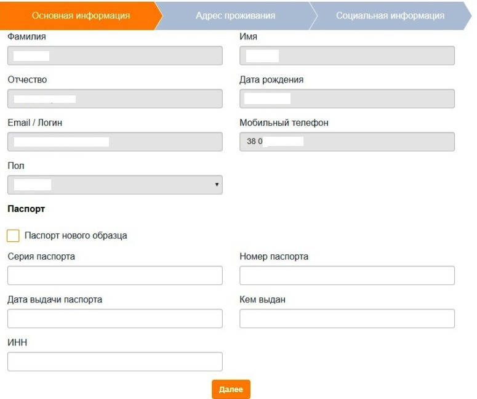477x399 pixels.
Task: Focus the ИНН input field
Action: [x=114, y=362]
